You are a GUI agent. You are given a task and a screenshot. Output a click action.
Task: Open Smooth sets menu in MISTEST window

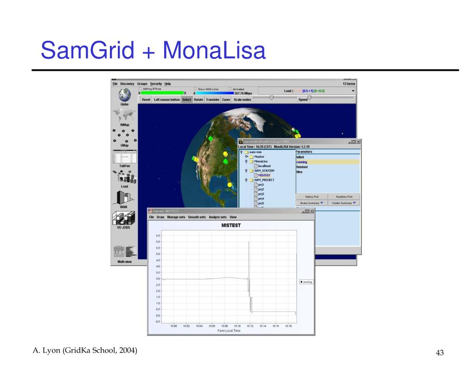point(197,217)
